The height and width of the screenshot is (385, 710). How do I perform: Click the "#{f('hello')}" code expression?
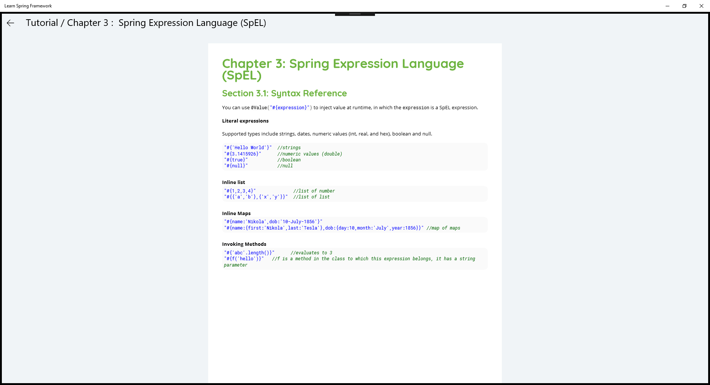pyautogui.click(x=244, y=259)
